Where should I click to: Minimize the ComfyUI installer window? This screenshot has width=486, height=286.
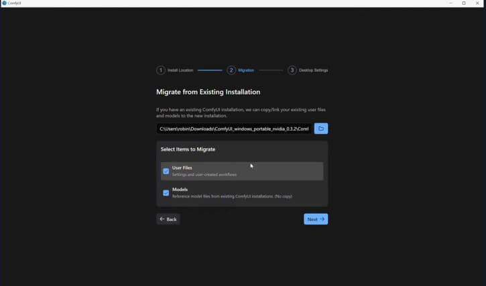[448, 3]
